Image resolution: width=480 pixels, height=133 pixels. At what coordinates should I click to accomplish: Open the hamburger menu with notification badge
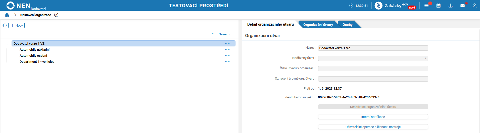(x=426, y=6)
